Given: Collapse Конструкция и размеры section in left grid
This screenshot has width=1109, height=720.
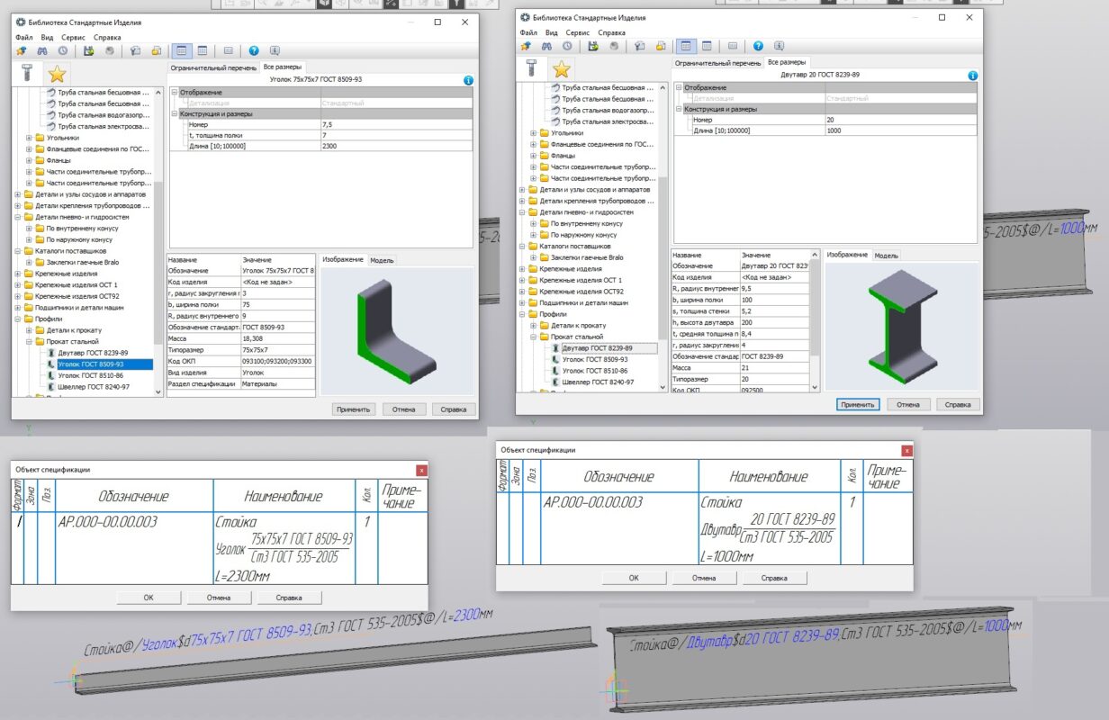Looking at the screenshot, I should coord(175,114).
